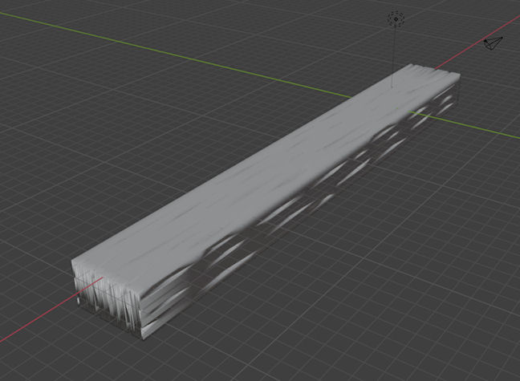Image resolution: width=520 pixels, height=381 pixels.
Task: Click empty grid floor in the bottom-right corner
Action: 449,321
